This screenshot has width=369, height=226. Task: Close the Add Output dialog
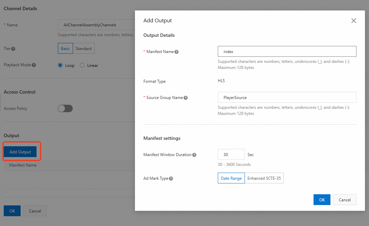(354, 21)
